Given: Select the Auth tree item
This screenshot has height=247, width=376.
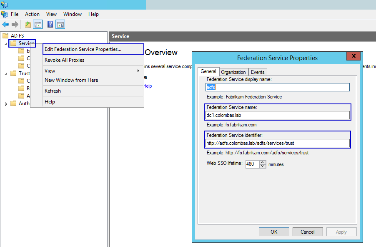Looking at the screenshot, I should (x=24, y=103).
